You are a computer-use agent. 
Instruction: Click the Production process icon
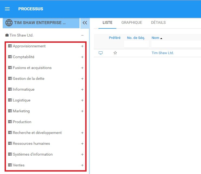10,122
